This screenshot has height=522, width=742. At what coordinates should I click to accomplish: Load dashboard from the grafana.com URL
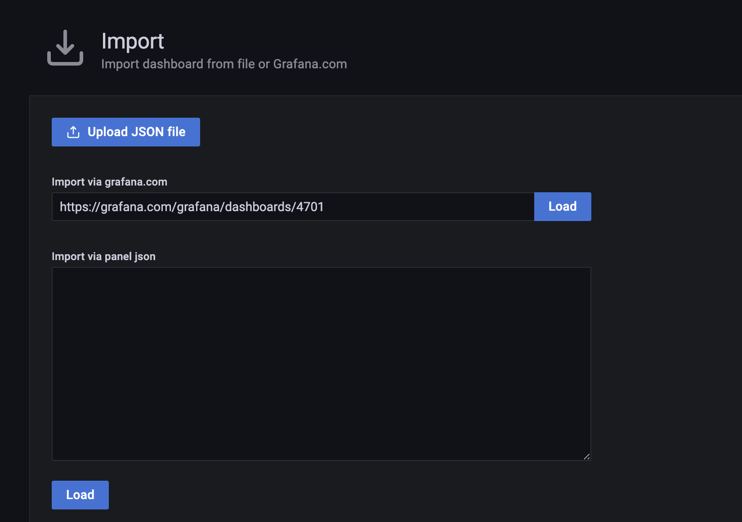563,207
